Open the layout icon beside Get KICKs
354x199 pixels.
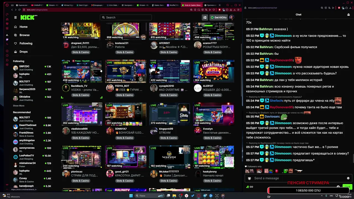pos(205,17)
